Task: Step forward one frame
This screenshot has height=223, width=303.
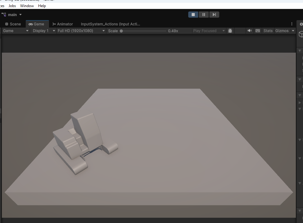Action: 214,15
